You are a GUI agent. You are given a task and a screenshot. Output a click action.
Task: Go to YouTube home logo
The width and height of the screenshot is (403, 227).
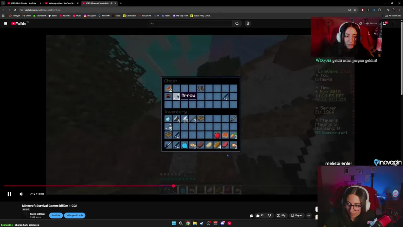click(x=20, y=23)
